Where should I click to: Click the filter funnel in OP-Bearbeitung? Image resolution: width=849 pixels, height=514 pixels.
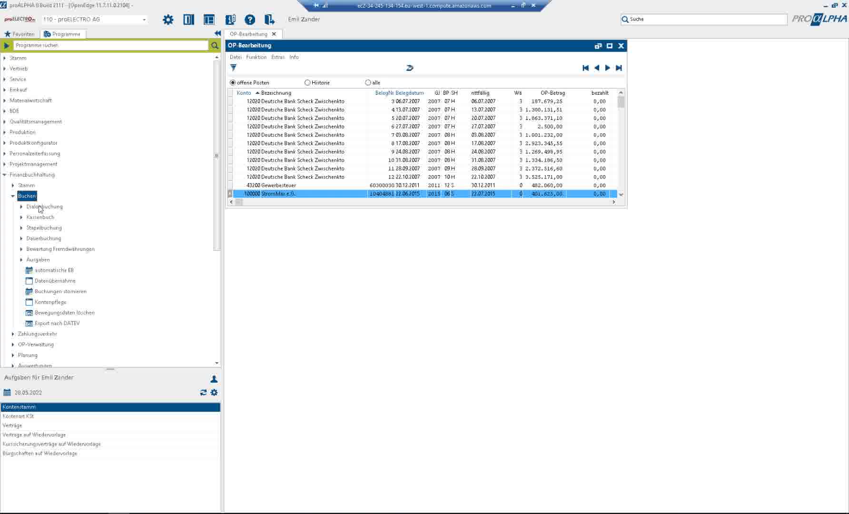233,68
